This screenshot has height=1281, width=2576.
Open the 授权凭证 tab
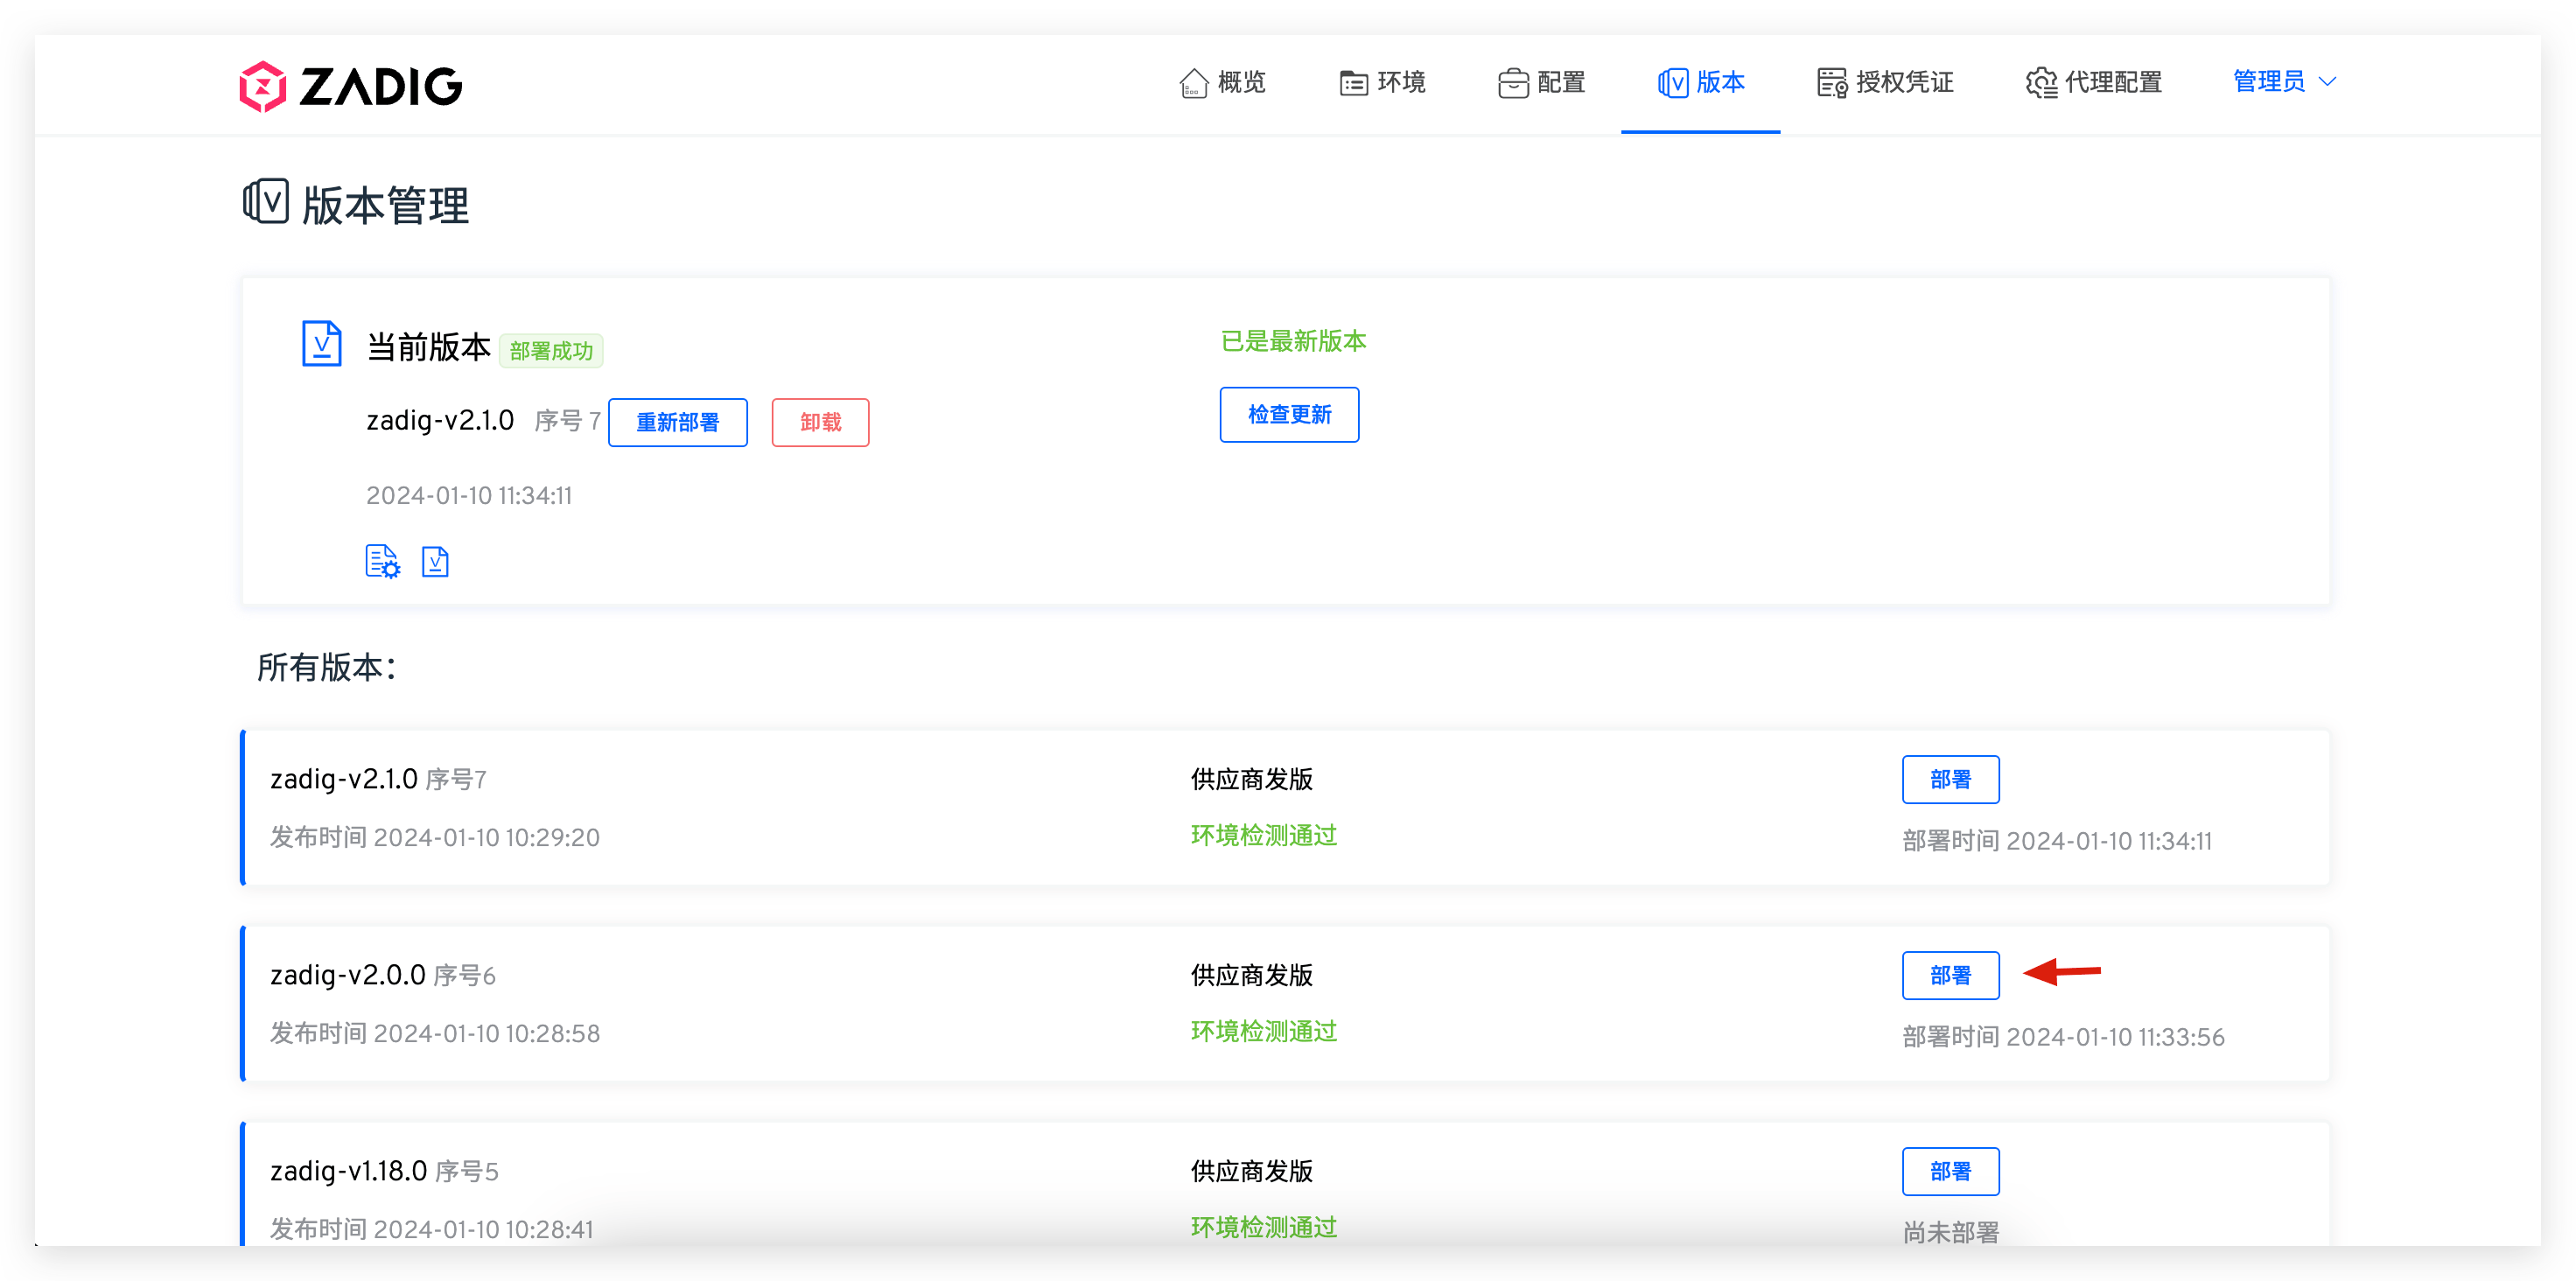(1903, 82)
